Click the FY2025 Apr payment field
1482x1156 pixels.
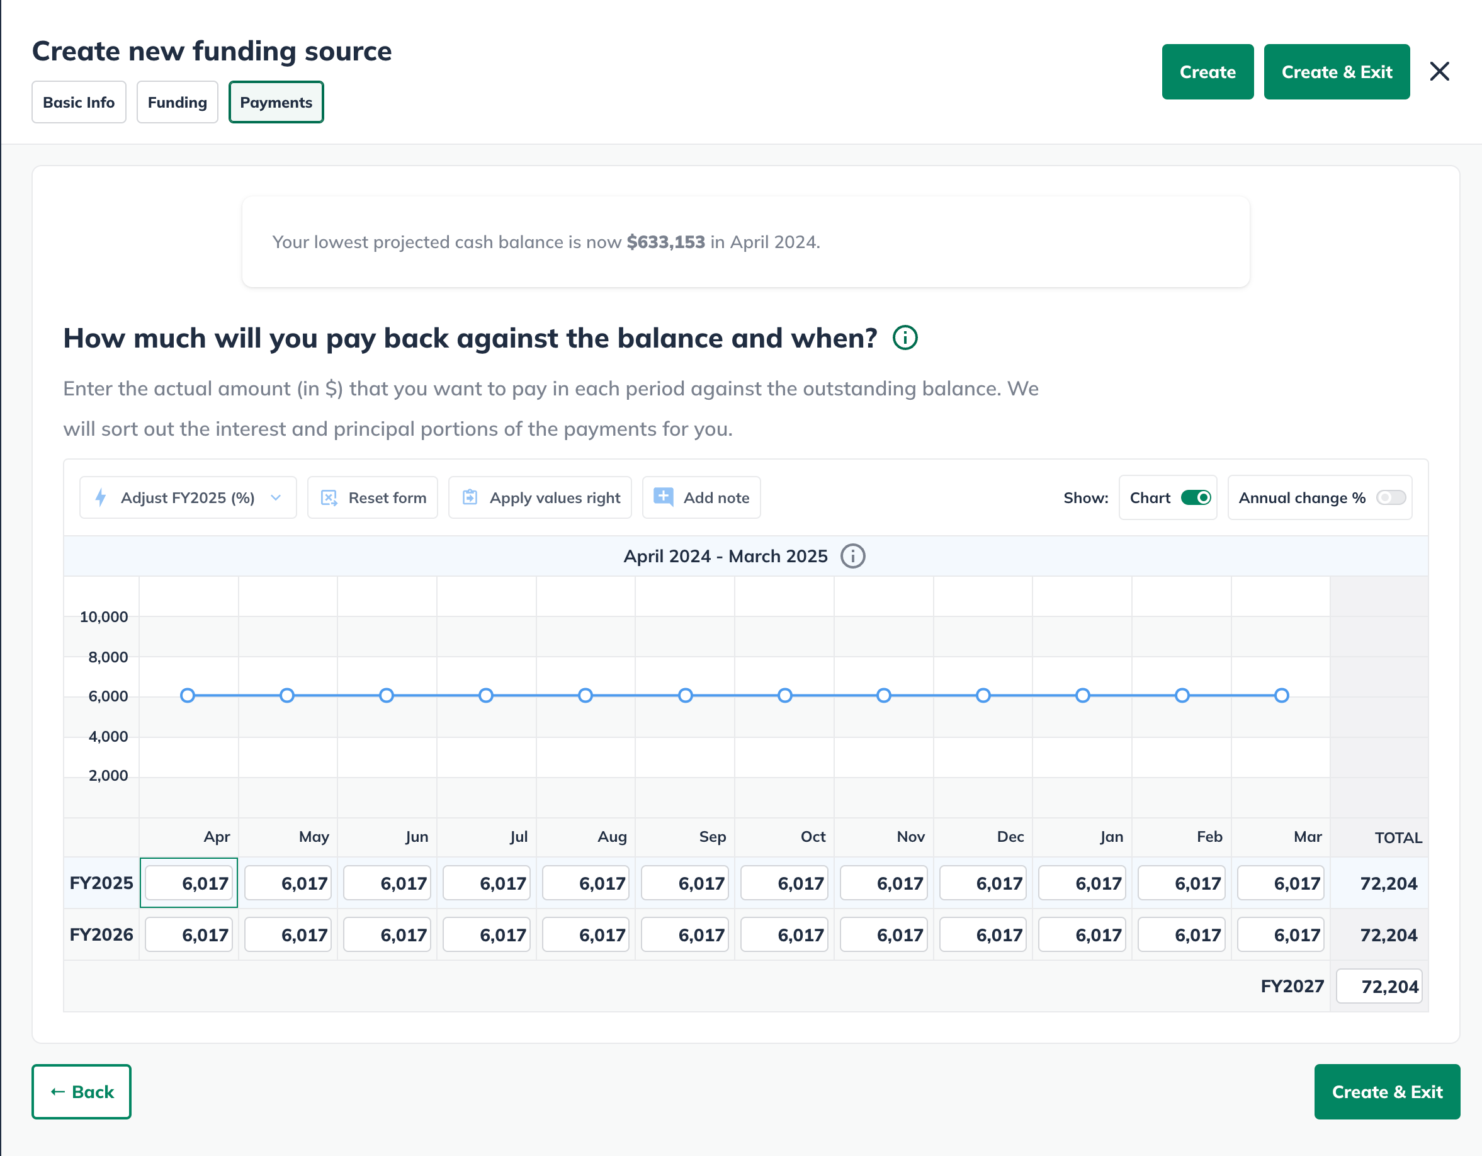pyautogui.click(x=189, y=883)
